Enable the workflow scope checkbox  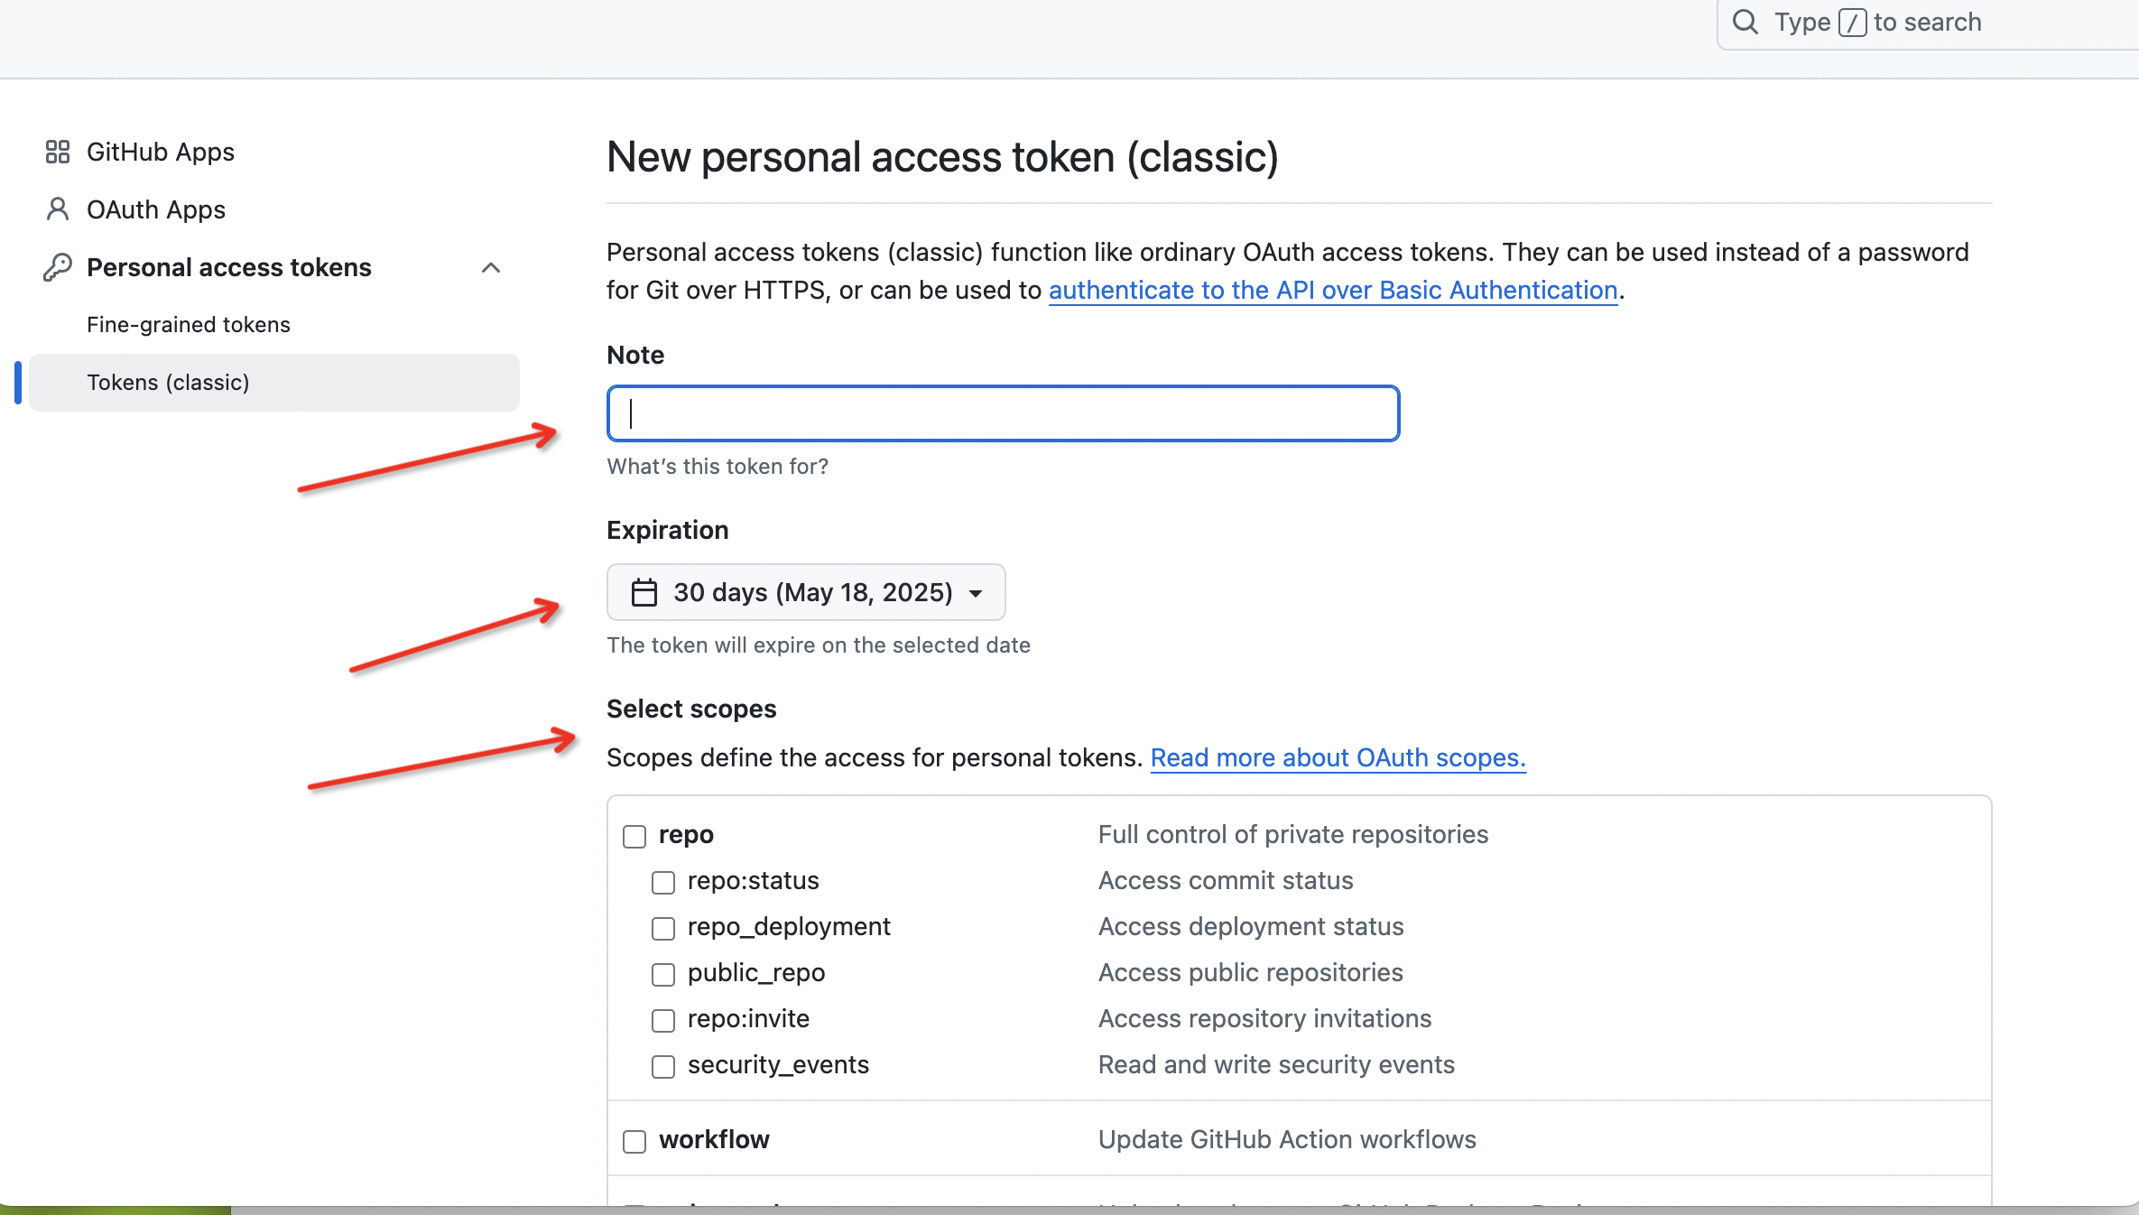tap(634, 1141)
